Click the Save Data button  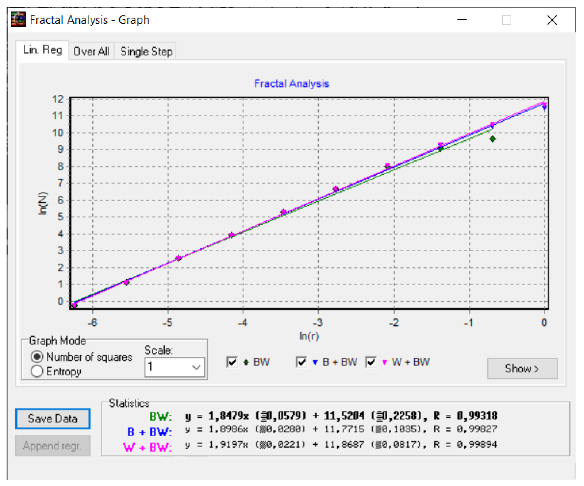point(53,419)
